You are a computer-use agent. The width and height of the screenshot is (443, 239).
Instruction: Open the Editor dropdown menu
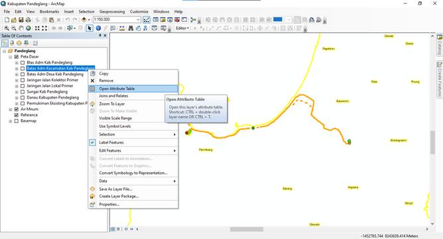click(x=182, y=28)
